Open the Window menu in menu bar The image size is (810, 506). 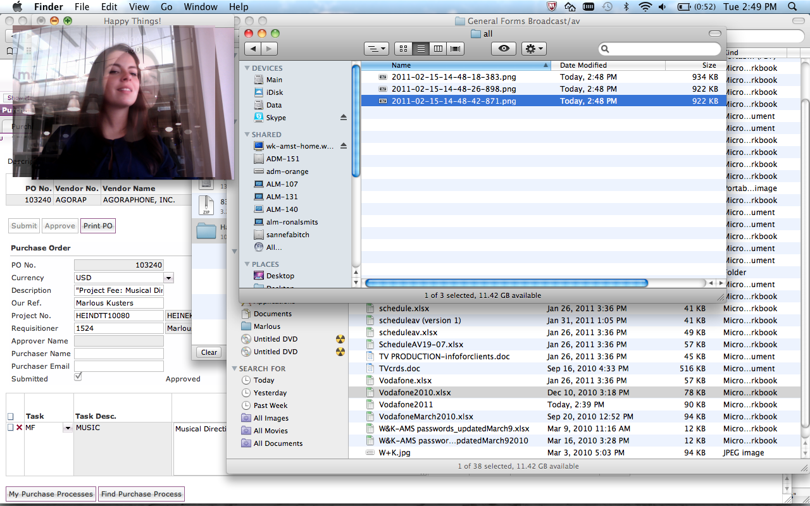tap(200, 7)
